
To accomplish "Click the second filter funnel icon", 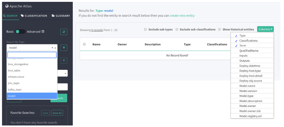I will coord(64,61).
